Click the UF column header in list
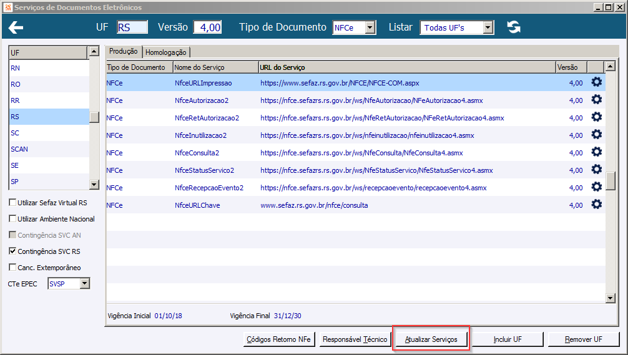Screen dimensions: 628x355 pyautogui.click(x=47, y=52)
